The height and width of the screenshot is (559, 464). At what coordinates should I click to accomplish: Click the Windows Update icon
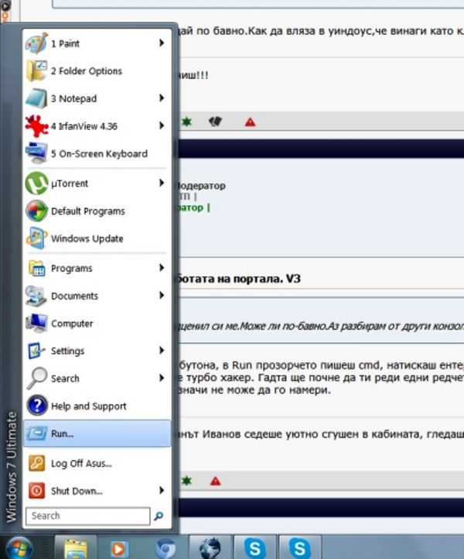[36, 238]
